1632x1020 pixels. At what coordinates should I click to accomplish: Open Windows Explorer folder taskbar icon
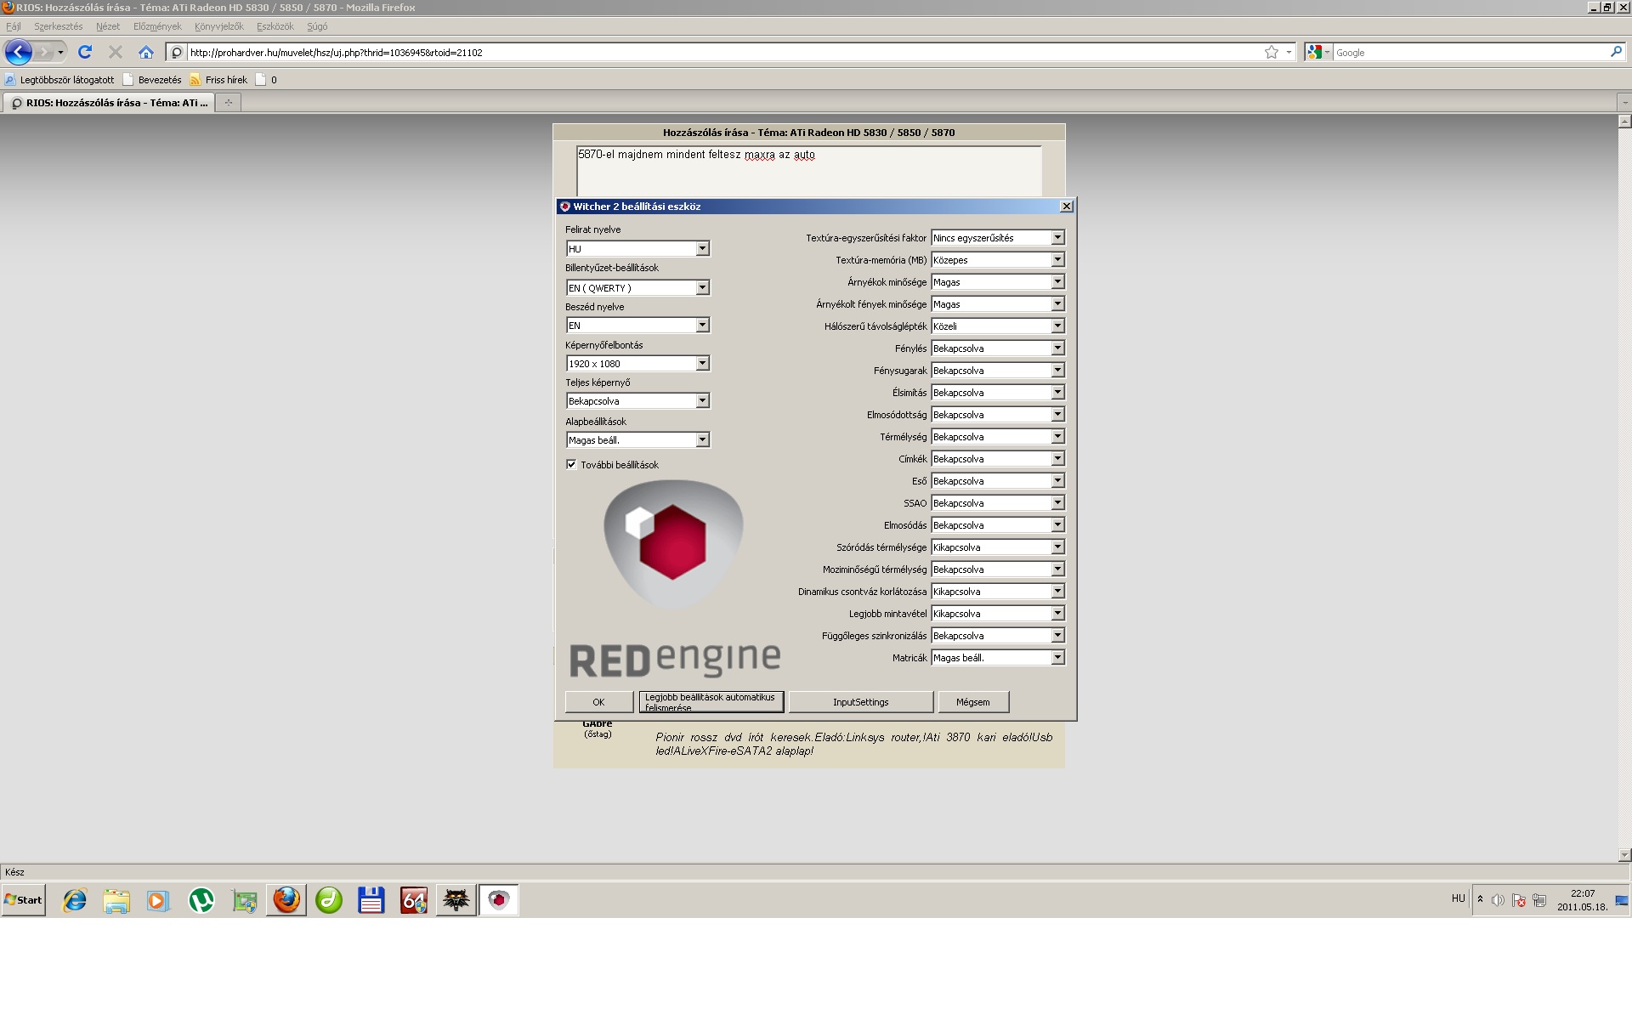point(116,900)
